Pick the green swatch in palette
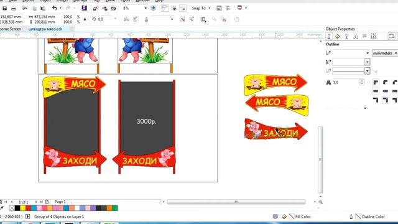398x224 pixels. click(115, 208)
